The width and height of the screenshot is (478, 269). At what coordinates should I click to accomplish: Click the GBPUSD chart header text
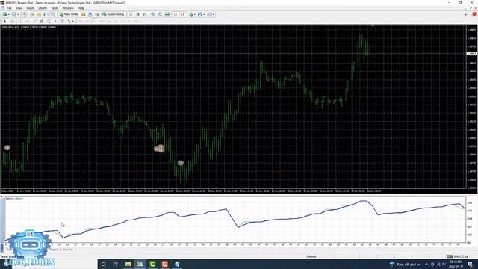pos(29,28)
